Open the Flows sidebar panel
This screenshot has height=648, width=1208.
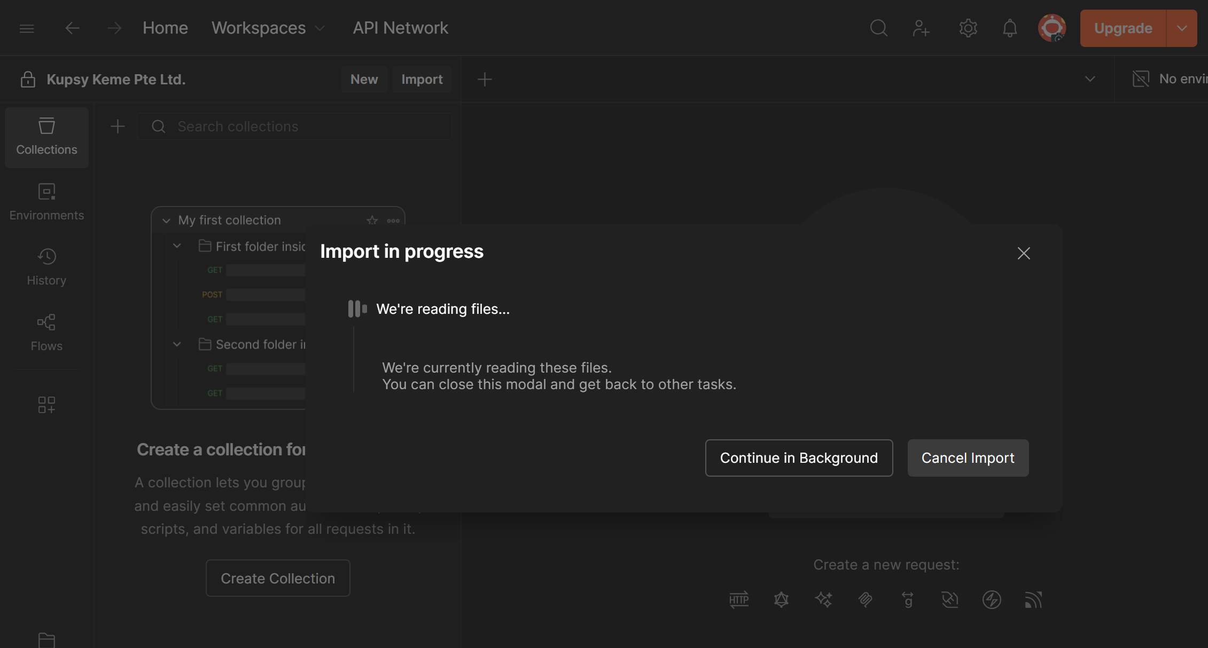point(46,333)
